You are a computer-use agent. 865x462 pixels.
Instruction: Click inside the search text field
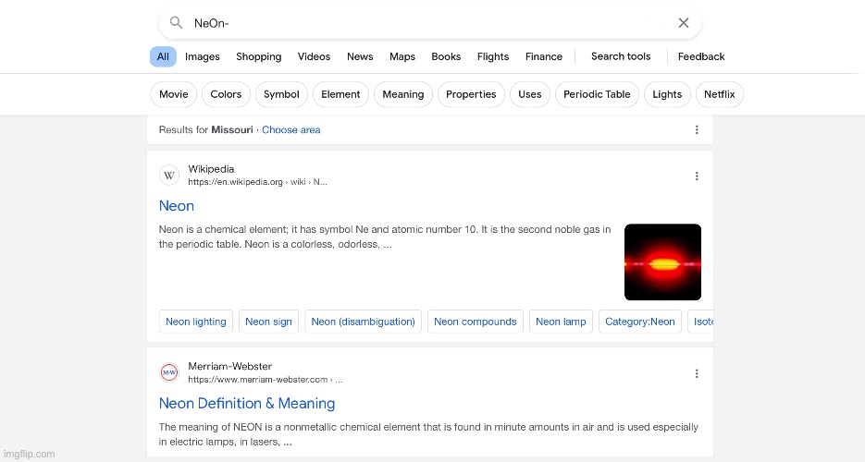[416, 23]
